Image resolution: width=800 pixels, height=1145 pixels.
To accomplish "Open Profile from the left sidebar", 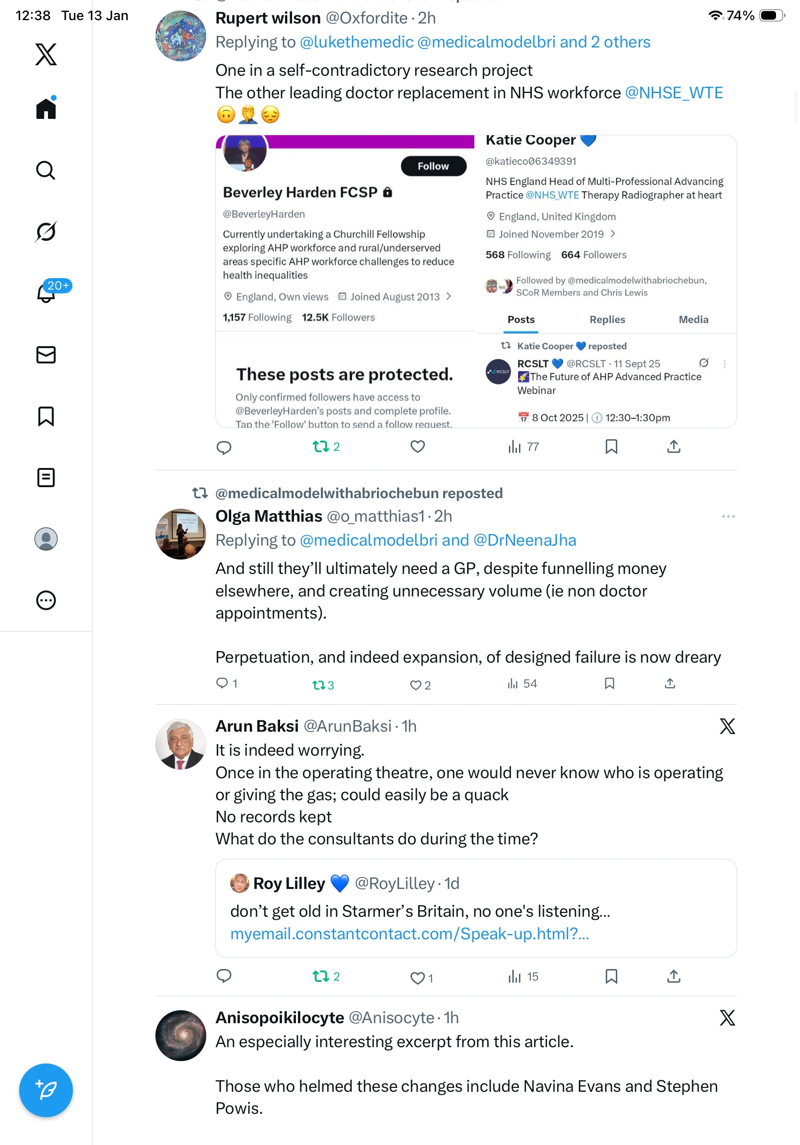I will pyautogui.click(x=46, y=538).
